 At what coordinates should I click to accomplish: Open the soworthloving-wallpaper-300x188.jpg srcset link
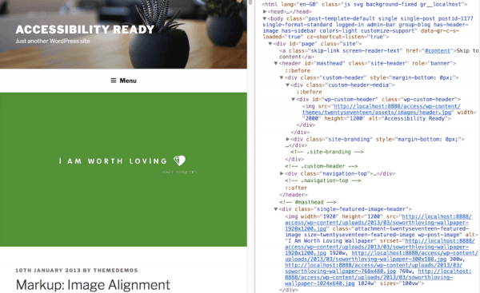381,256
